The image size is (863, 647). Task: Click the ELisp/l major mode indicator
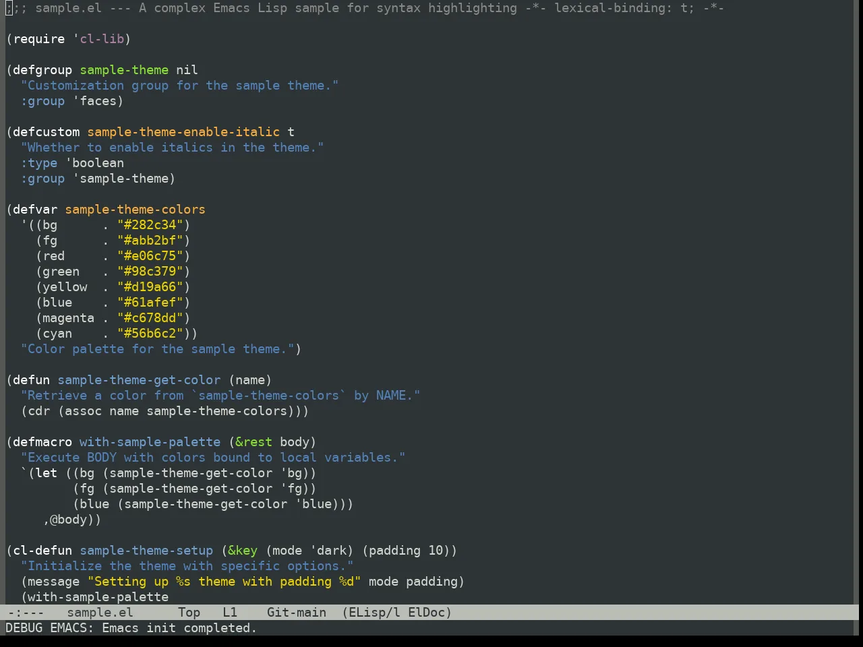[374, 613]
